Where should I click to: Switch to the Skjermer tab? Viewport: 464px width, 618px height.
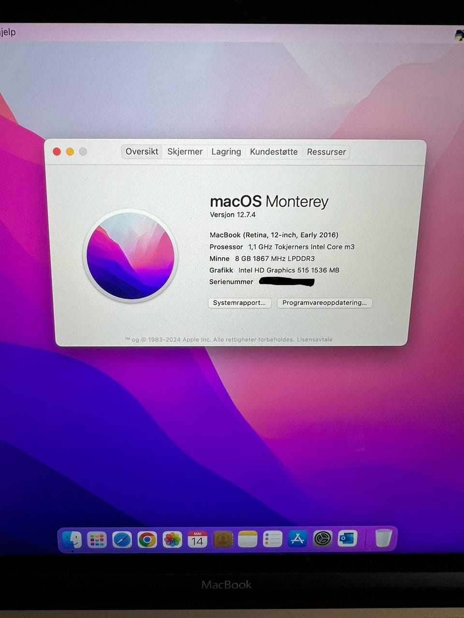[185, 152]
